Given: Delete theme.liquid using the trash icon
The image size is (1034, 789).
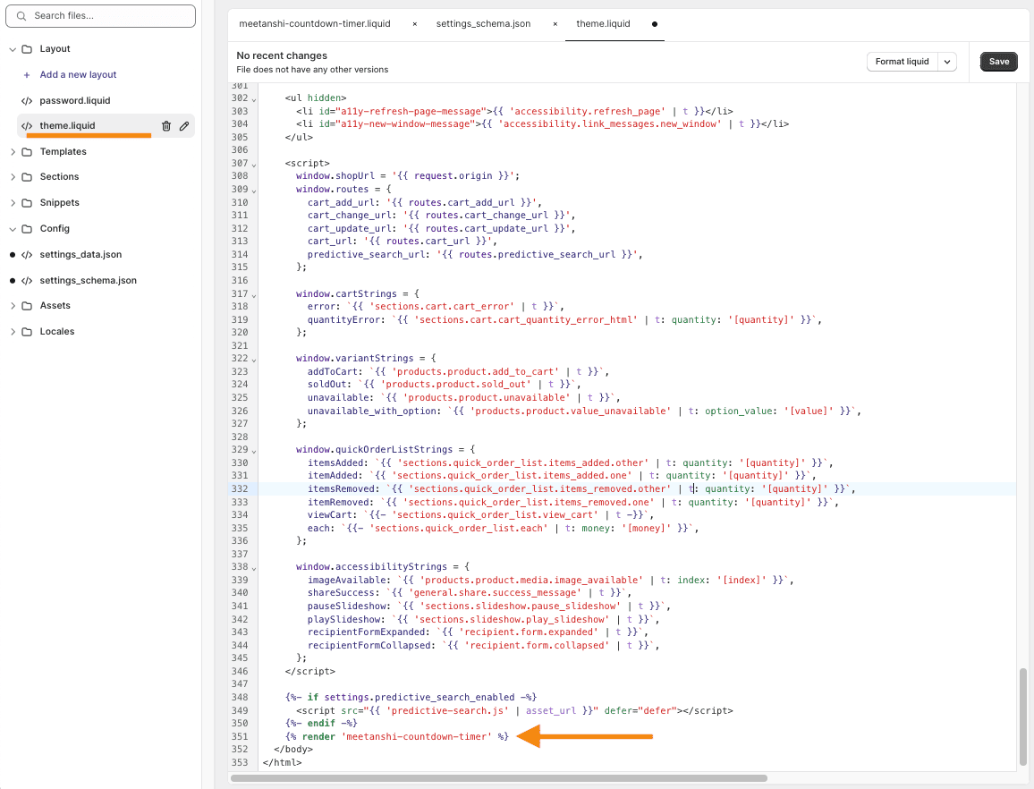Looking at the screenshot, I should [x=166, y=126].
